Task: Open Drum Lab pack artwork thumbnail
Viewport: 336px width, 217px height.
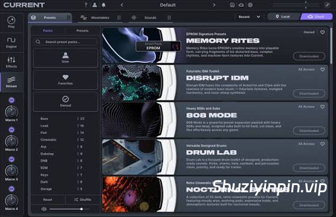Action: (132, 157)
